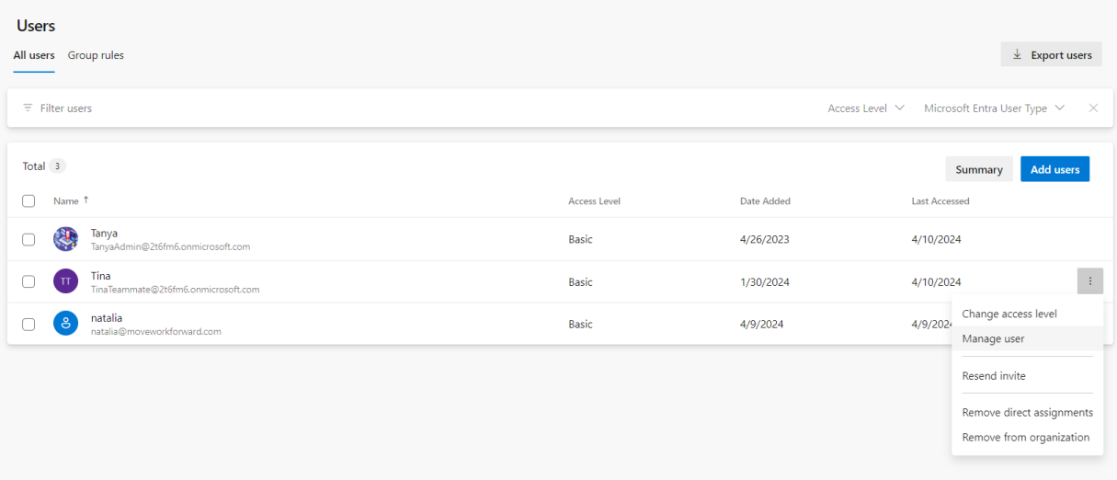Select the checkbox for Tanya

pos(28,239)
